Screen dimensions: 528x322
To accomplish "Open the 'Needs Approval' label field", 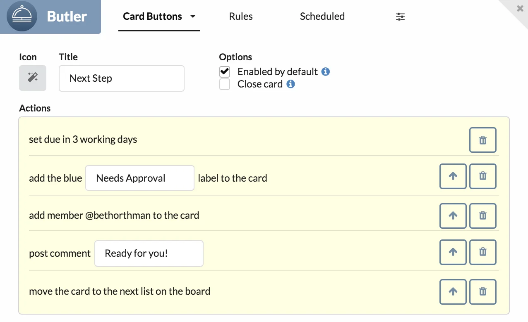I will (139, 178).
